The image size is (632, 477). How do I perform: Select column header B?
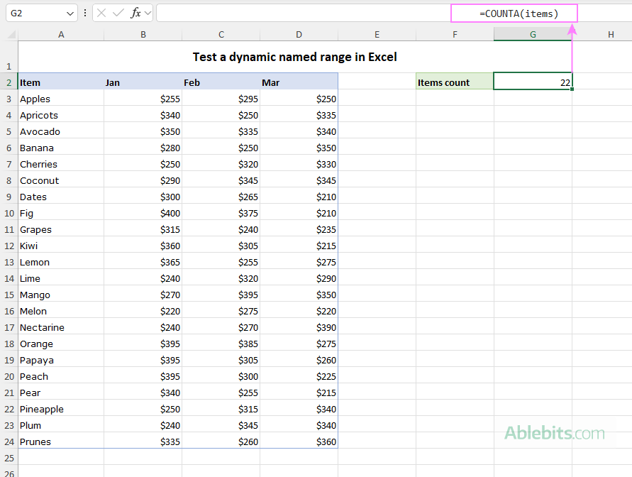(143, 33)
